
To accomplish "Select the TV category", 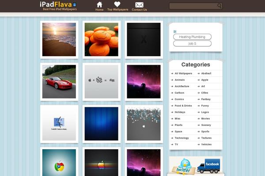I will coord(176,144).
